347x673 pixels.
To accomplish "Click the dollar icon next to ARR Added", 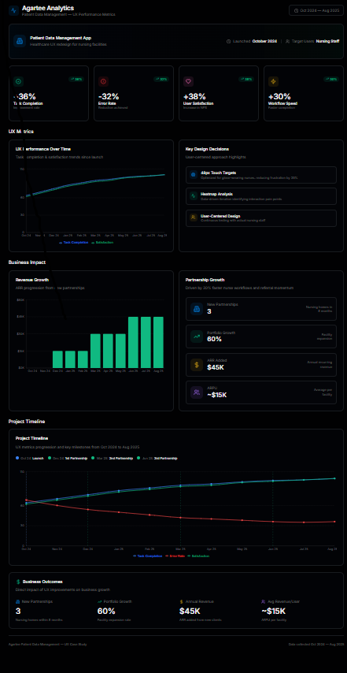I will [197, 365].
